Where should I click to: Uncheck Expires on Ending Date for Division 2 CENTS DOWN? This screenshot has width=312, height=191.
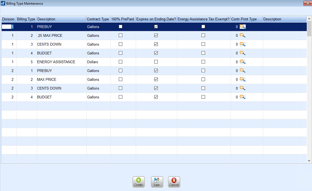click(x=156, y=88)
